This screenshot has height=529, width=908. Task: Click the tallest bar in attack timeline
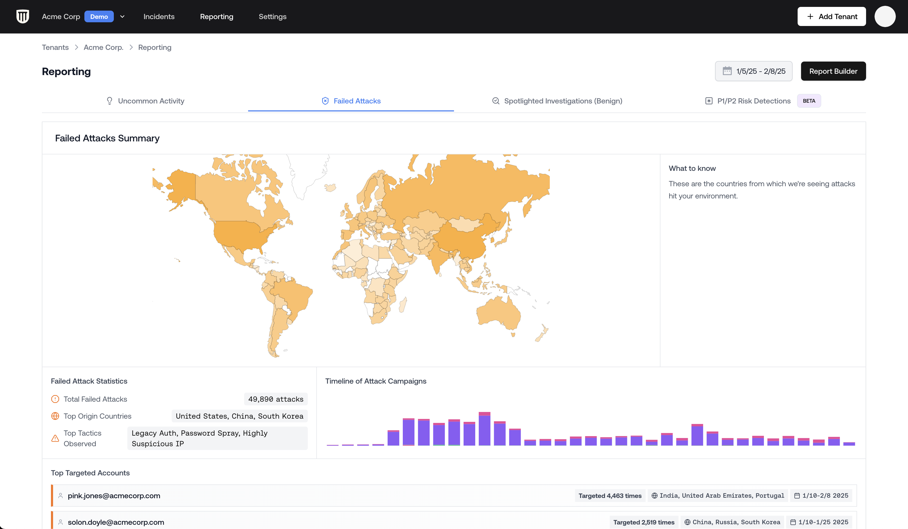click(x=484, y=429)
